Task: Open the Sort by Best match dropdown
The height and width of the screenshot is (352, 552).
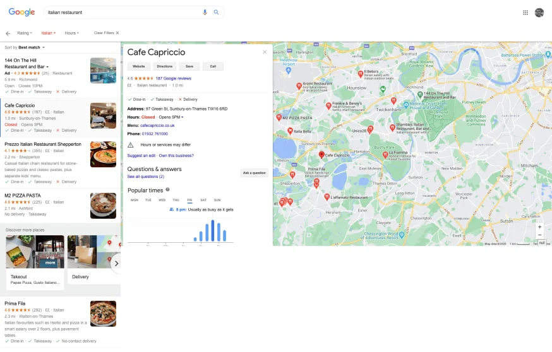Action: [x=25, y=47]
